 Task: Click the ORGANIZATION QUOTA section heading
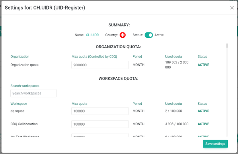[x=118, y=47]
